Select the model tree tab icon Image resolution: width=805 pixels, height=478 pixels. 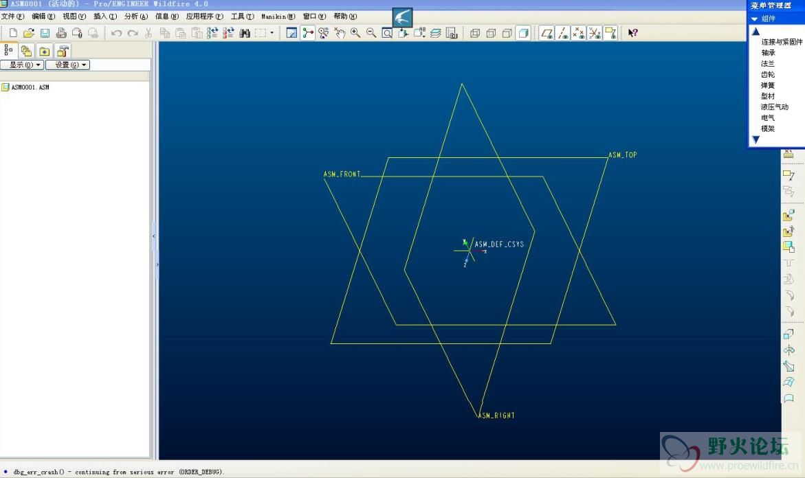[x=8, y=50]
